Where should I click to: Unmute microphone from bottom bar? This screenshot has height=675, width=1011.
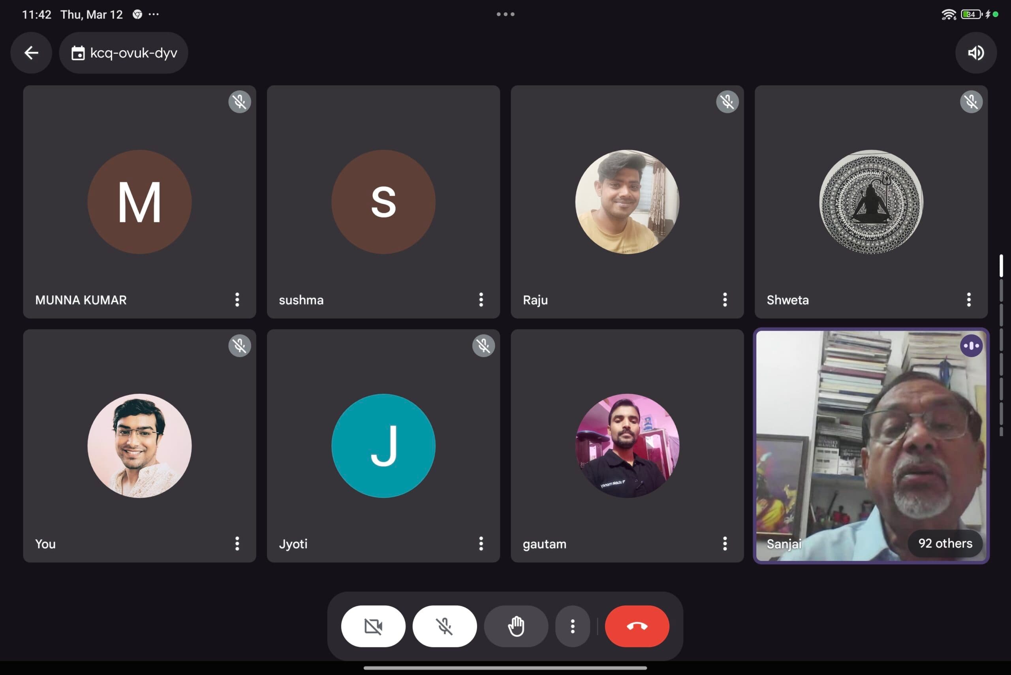click(x=444, y=626)
